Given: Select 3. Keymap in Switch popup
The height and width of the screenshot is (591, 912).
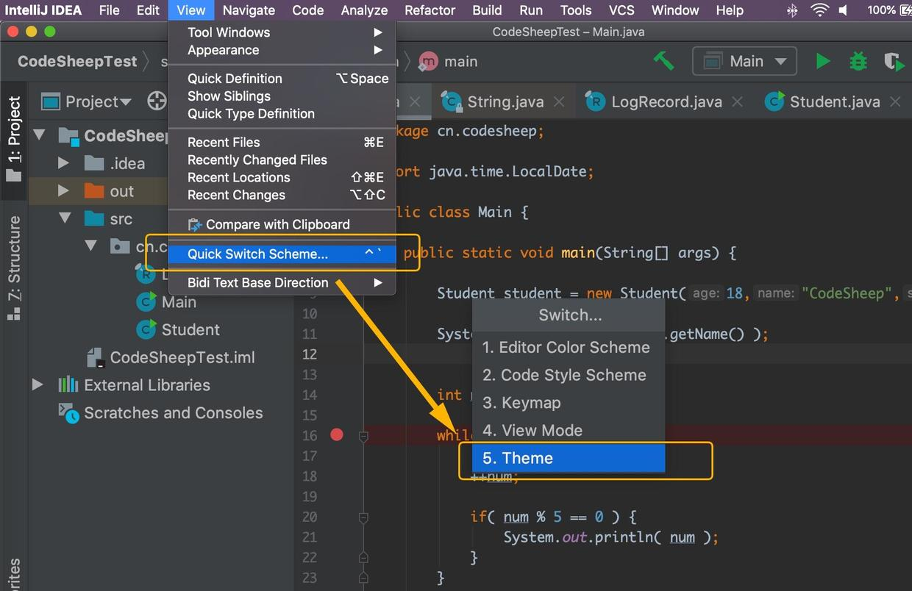Looking at the screenshot, I should coord(569,403).
